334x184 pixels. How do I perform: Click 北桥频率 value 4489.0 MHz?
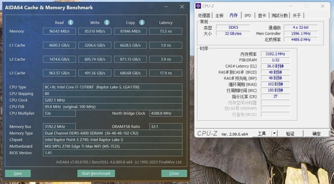pyautogui.click(x=301, y=39)
